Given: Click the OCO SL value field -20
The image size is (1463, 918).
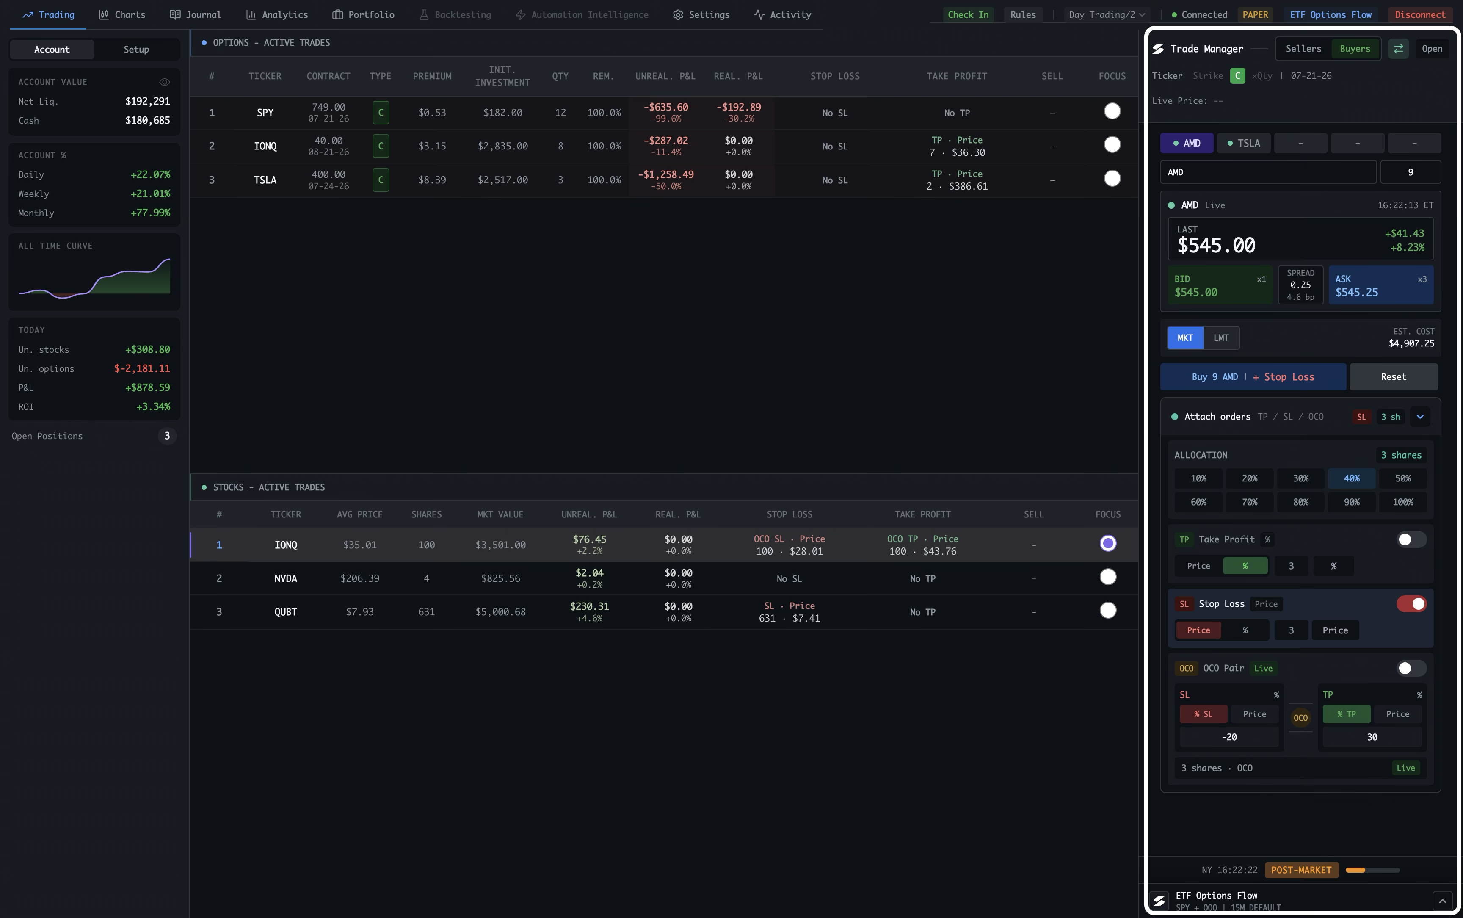Looking at the screenshot, I should tap(1229, 737).
